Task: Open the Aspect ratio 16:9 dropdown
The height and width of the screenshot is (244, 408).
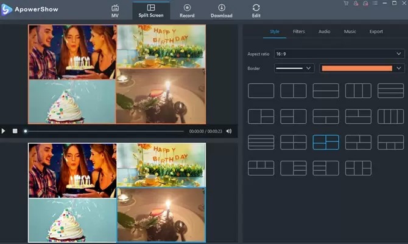Action: 339,54
